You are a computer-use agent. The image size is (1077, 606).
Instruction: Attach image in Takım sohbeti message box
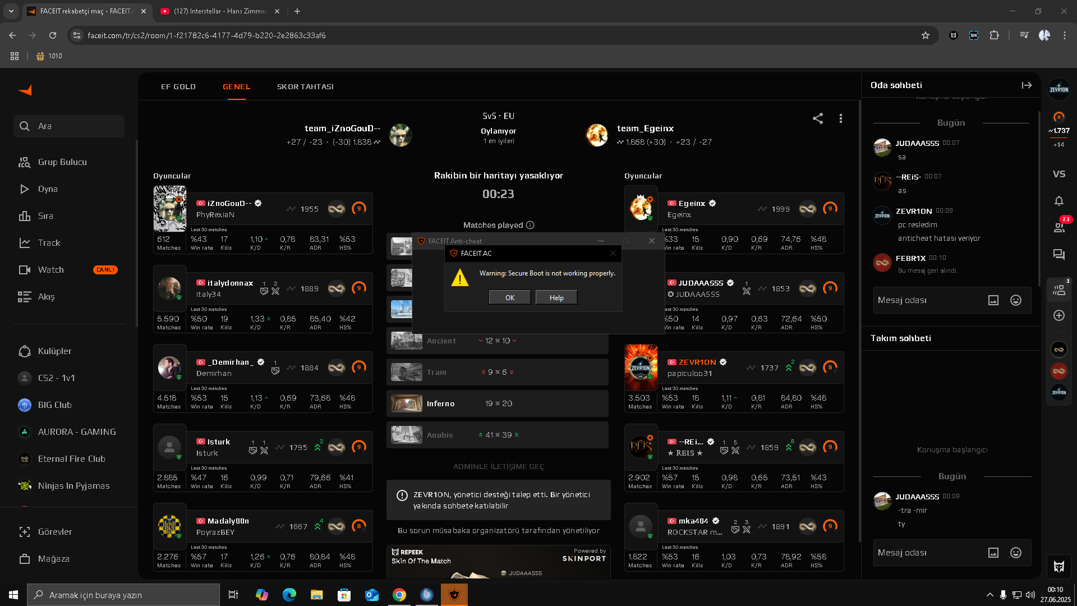click(993, 553)
